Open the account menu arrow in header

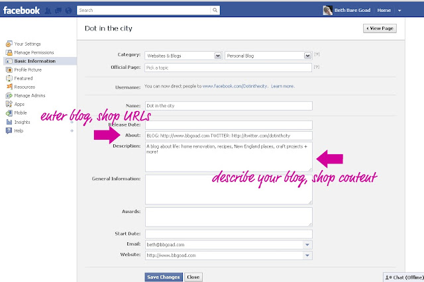pos(399,11)
